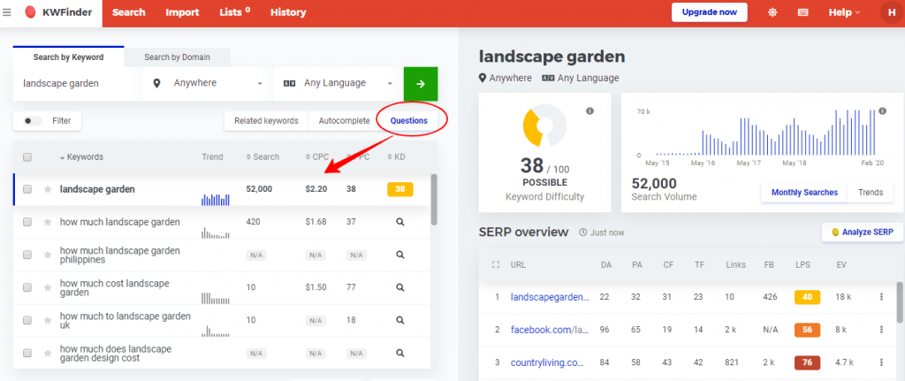The height and width of the screenshot is (381, 905).
Task: Click the keyword input field
Action: coord(78,84)
